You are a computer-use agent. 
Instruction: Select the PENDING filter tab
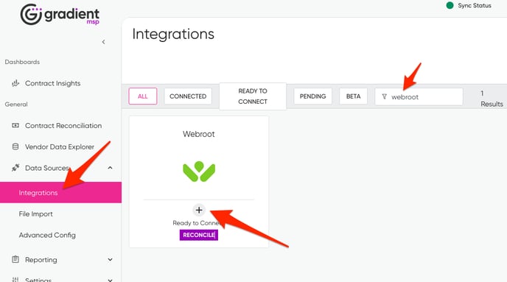point(312,96)
